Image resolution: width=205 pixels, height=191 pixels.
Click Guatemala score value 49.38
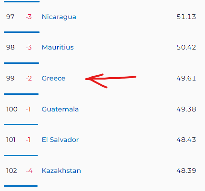pos(186,109)
